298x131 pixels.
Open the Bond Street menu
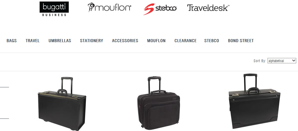tap(241, 41)
